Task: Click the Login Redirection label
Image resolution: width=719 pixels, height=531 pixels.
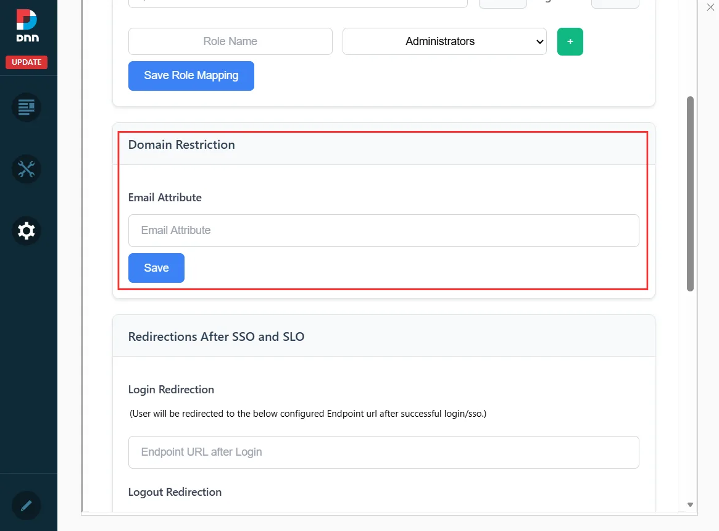Action: 171,390
